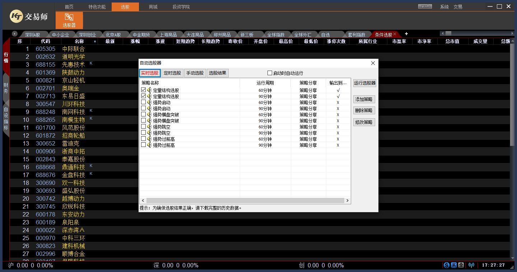Viewport: 517px width, 272px height.
Task: Click 策略分享 cell in 强势过前高 60分钟 row
Action: [308, 139]
